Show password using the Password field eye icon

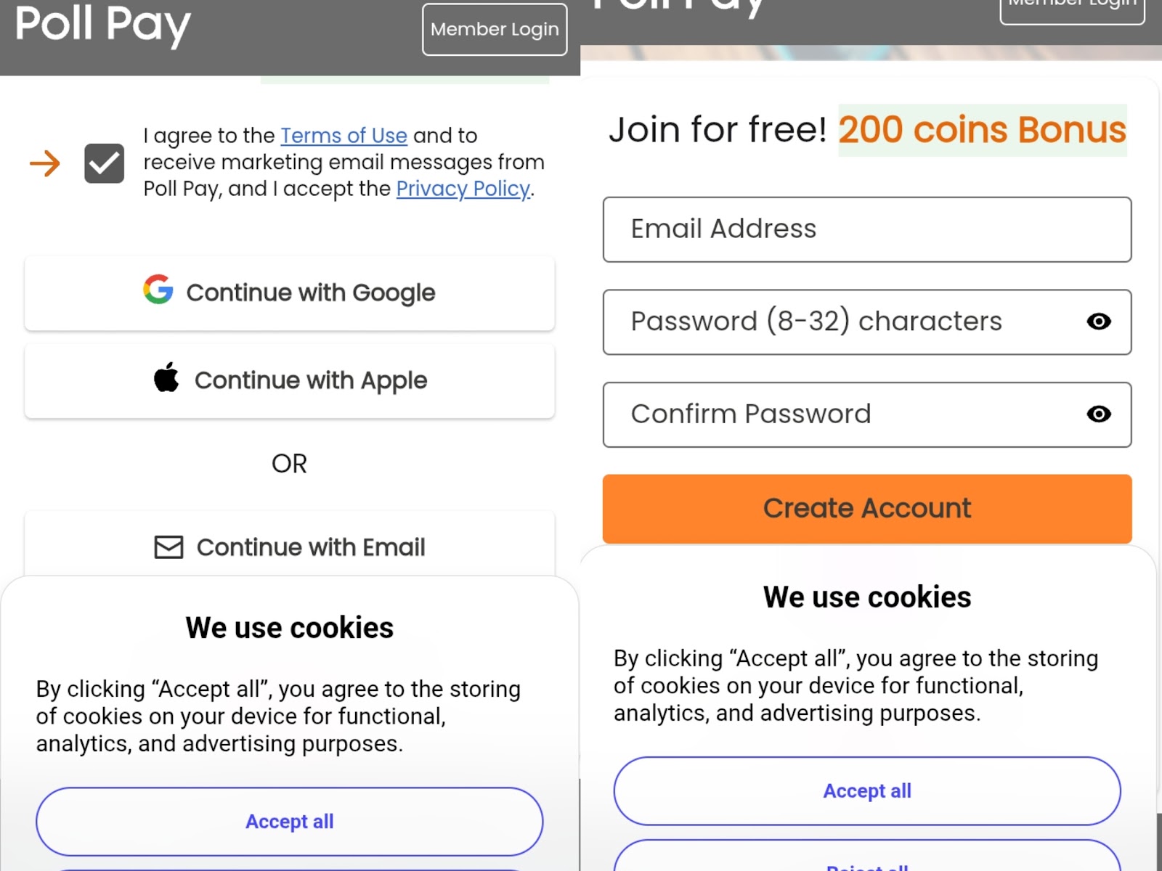tap(1098, 322)
